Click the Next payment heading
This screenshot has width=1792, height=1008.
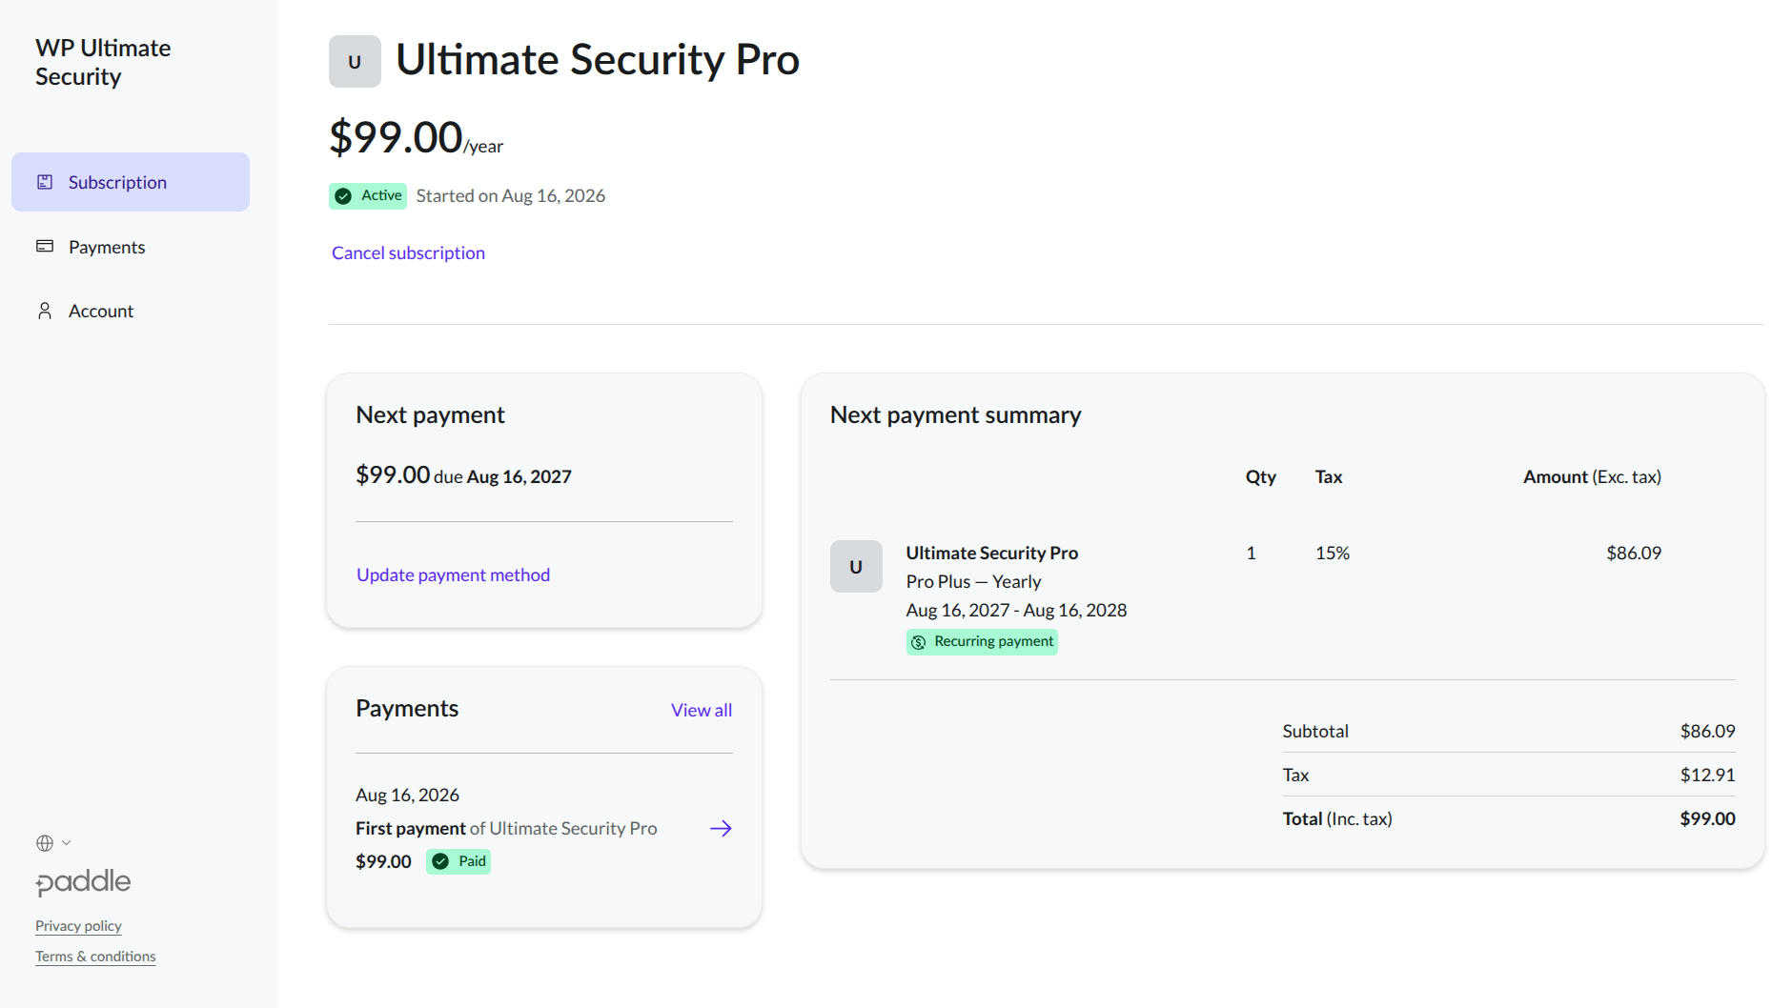pos(430,414)
